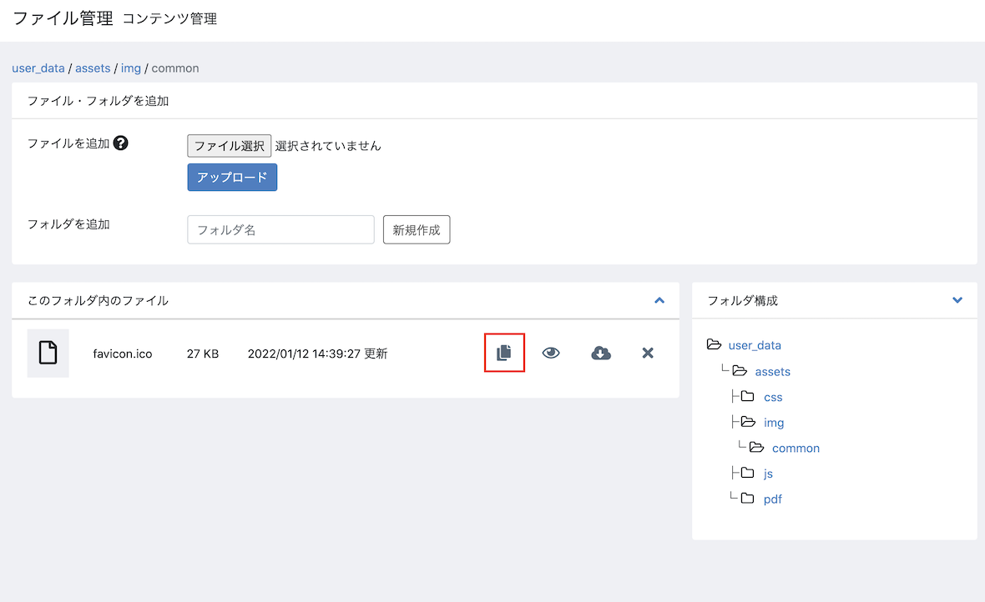
Task: Copy the favicon.ico file path
Action: pos(504,353)
